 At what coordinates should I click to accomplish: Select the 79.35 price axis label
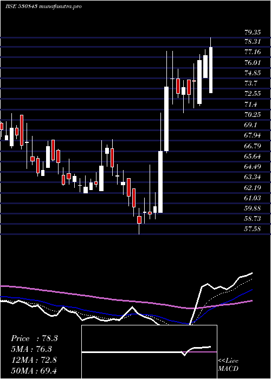point(252,32)
